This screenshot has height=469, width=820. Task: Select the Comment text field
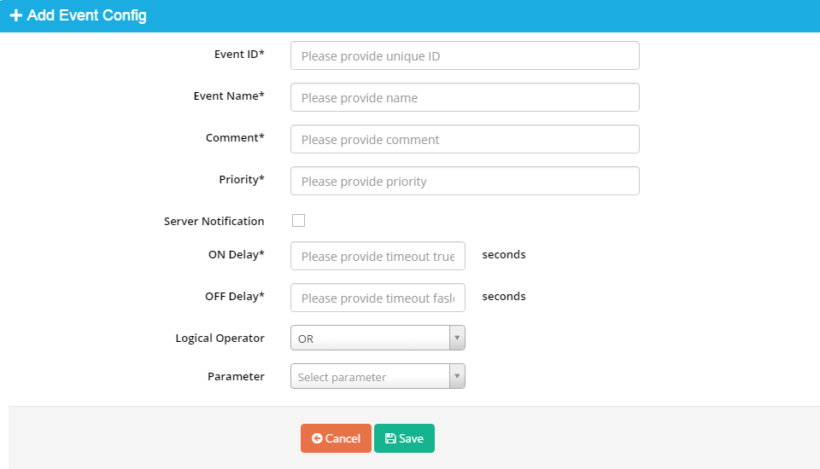point(465,139)
